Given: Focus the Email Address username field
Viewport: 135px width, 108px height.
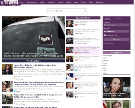Looking at the screenshot, I should pos(116,25).
